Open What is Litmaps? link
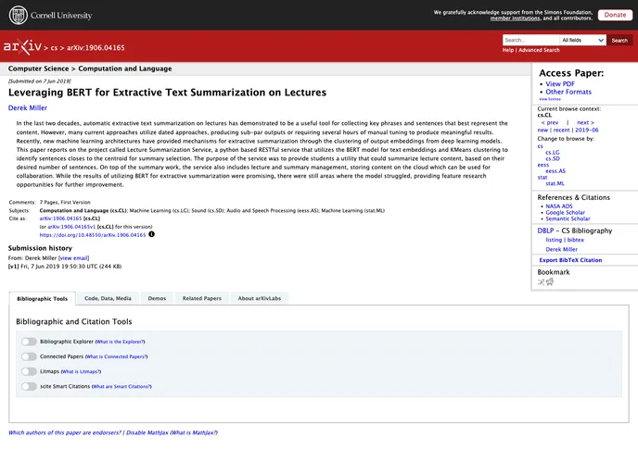Screen dimensions: 638x474 tap(81, 371)
